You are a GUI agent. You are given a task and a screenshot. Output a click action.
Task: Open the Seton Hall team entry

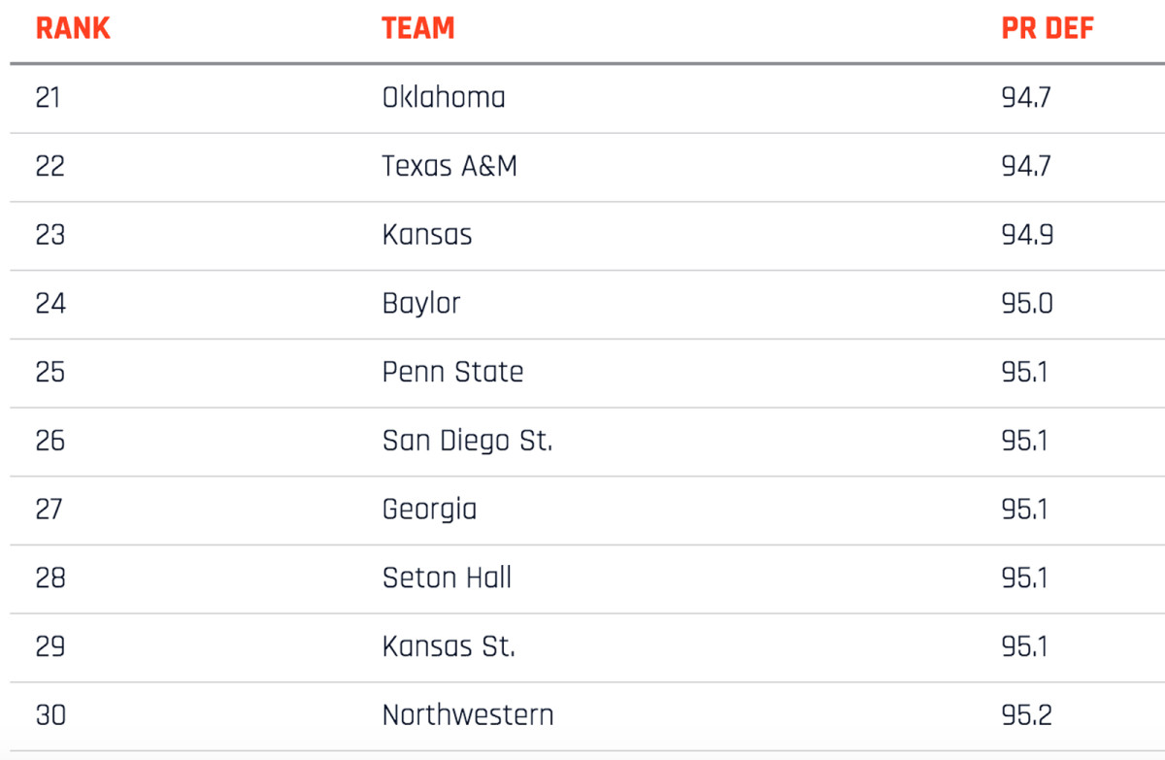(x=447, y=578)
